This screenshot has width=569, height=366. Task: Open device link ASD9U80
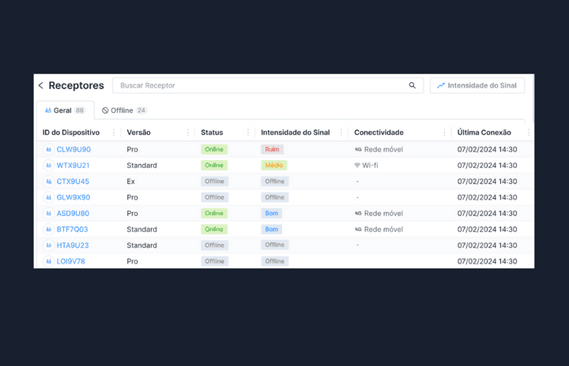73,213
